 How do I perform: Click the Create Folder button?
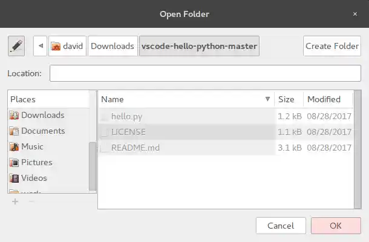332,46
